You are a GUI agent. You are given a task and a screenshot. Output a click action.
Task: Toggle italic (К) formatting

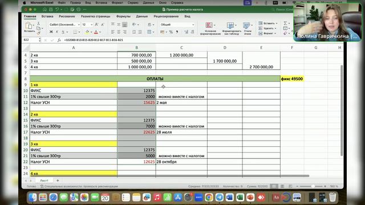(57, 32)
